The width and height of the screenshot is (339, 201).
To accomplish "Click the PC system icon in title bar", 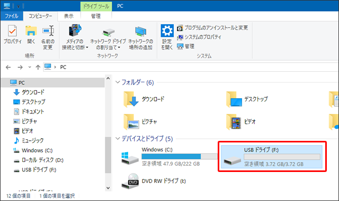I will [x=7, y=6].
